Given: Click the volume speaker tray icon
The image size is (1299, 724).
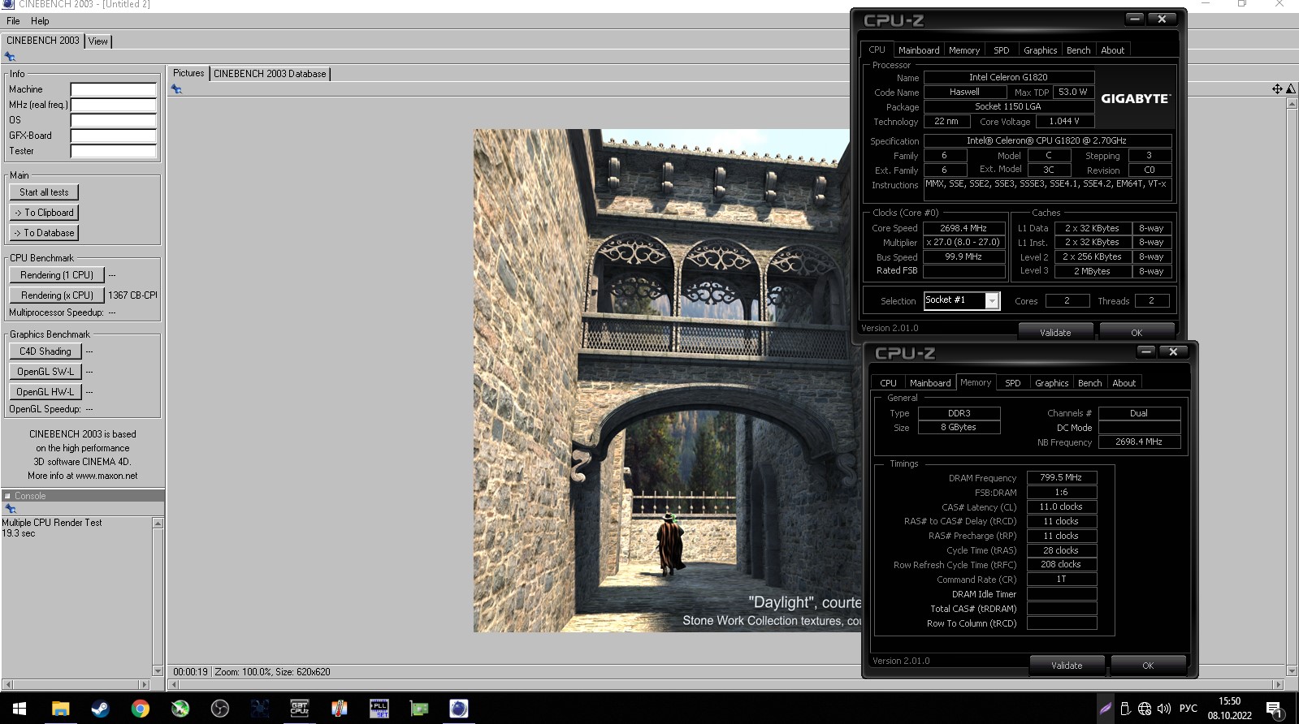Looking at the screenshot, I should click(1164, 709).
